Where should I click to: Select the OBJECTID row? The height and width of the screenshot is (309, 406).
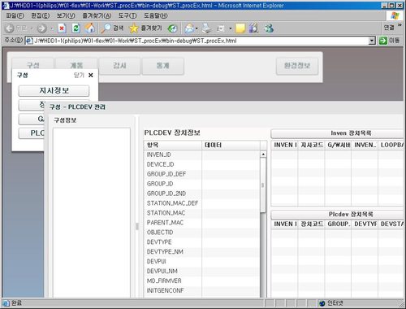[201, 233]
